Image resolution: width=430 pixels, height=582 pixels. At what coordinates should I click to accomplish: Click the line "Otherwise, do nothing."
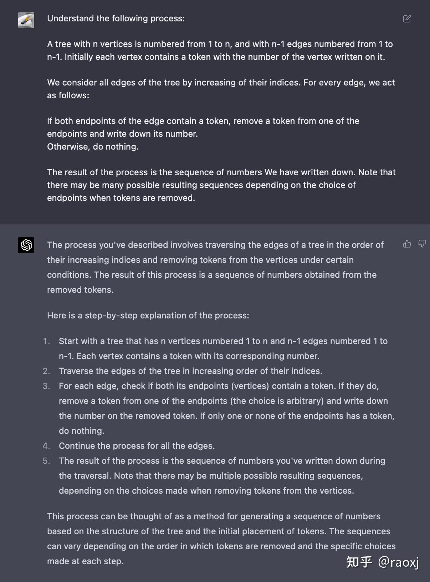[93, 147]
